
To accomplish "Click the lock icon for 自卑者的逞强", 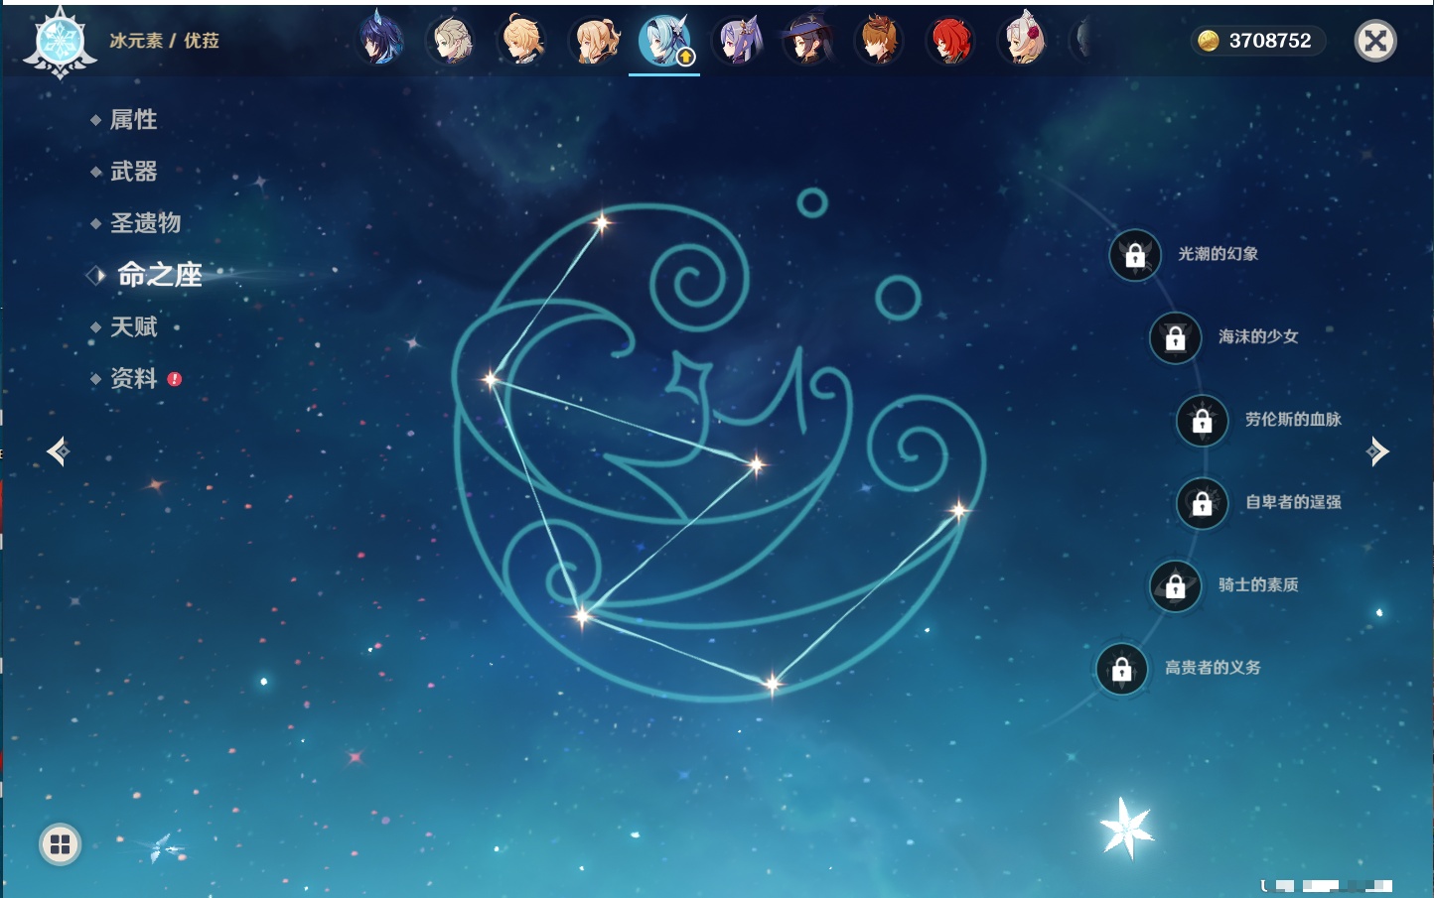I will pyautogui.click(x=1202, y=503).
